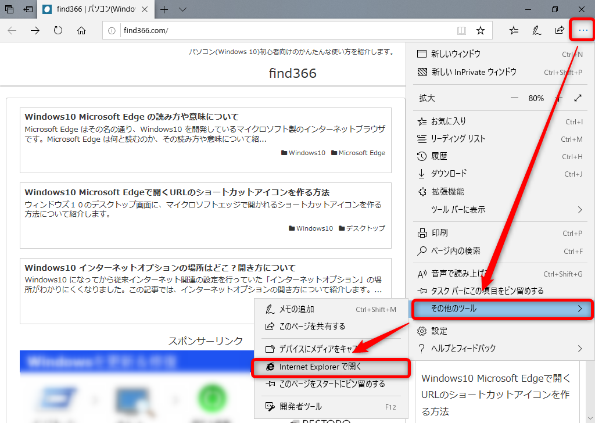Screen dimensions: 595x423
Task: Click the add notes pen icon in toolbar
Action: point(536,30)
